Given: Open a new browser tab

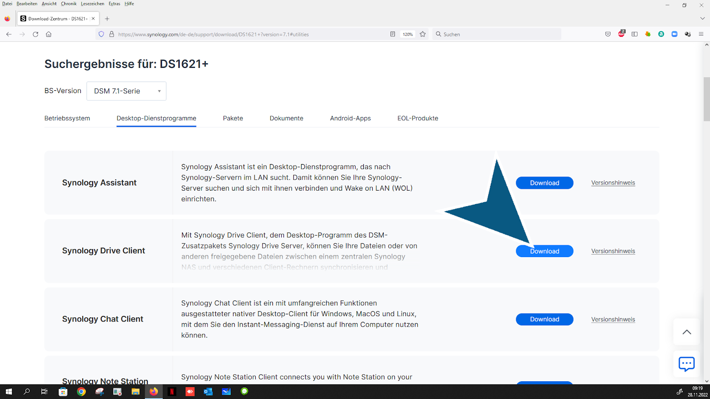Looking at the screenshot, I should [107, 19].
